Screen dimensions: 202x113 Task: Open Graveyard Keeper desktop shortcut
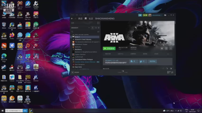36,37
